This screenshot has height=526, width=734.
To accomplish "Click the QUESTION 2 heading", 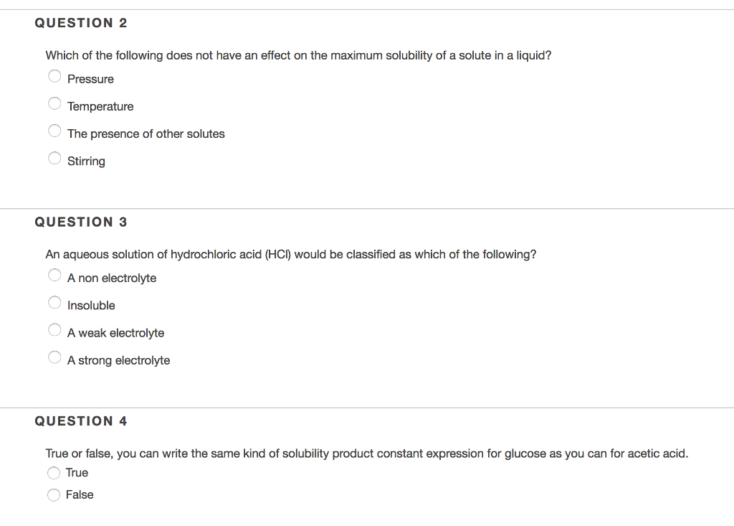I will pos(81,22).
